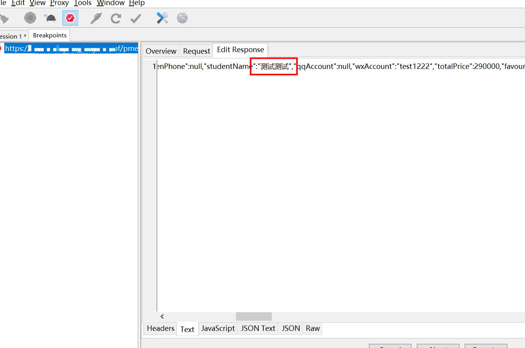Open the Window menu
The height and width of the screenshot is (348, 525).
click(x=111, y=3)
